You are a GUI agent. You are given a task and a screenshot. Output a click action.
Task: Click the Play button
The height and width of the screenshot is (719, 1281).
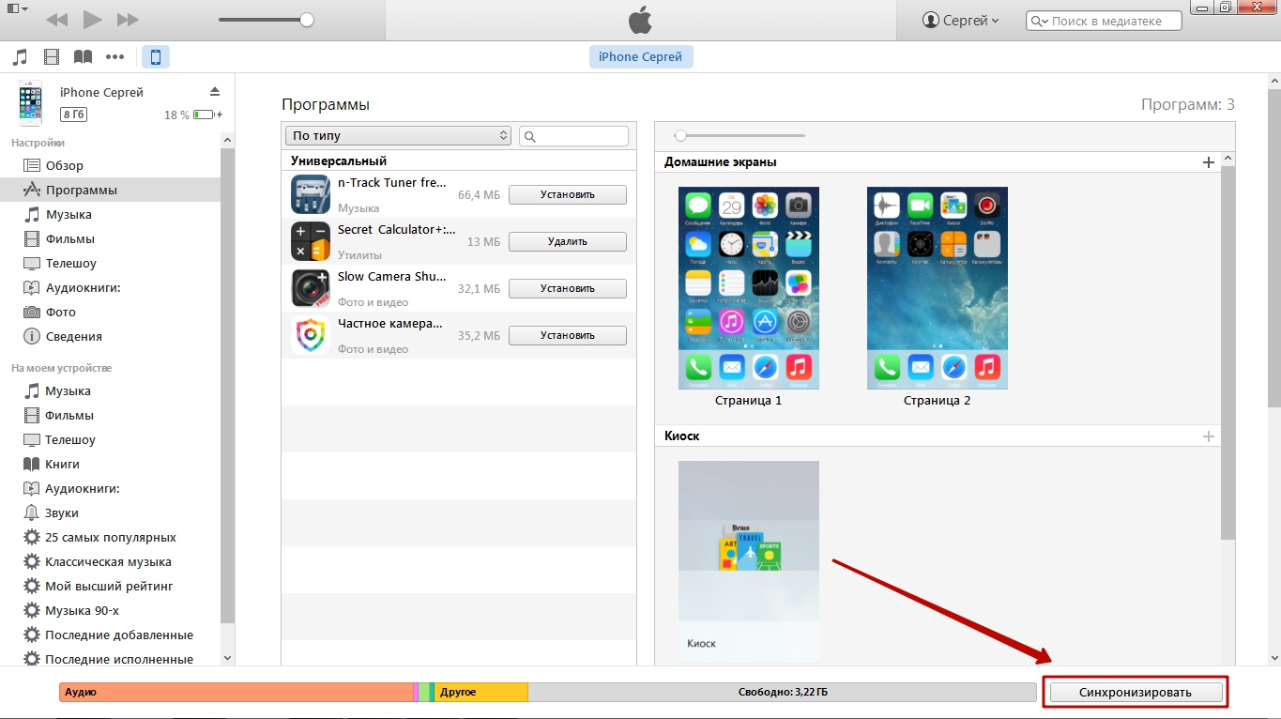pos(92,19)
